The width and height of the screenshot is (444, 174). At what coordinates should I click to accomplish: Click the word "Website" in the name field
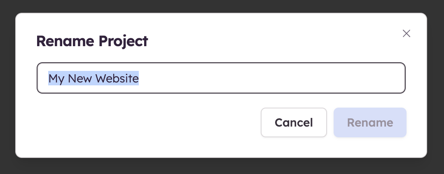tap(117, 78)
